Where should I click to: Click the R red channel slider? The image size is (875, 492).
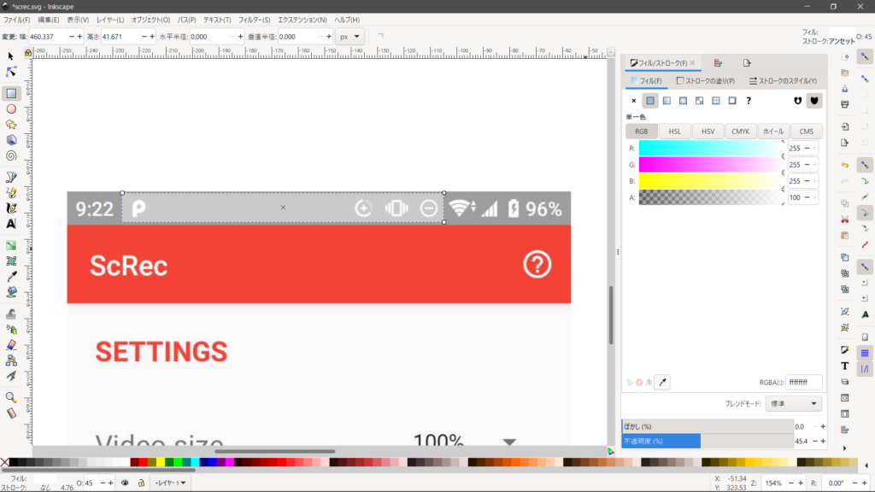click(710, 149)
